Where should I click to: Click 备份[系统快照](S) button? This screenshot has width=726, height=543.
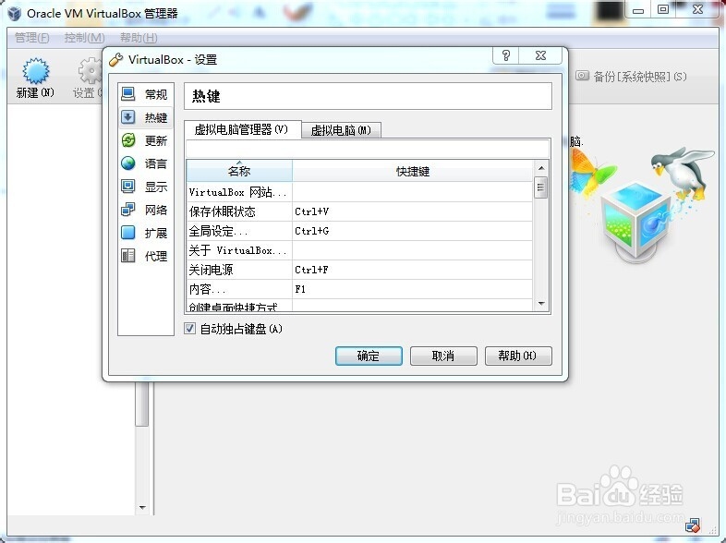632,77
